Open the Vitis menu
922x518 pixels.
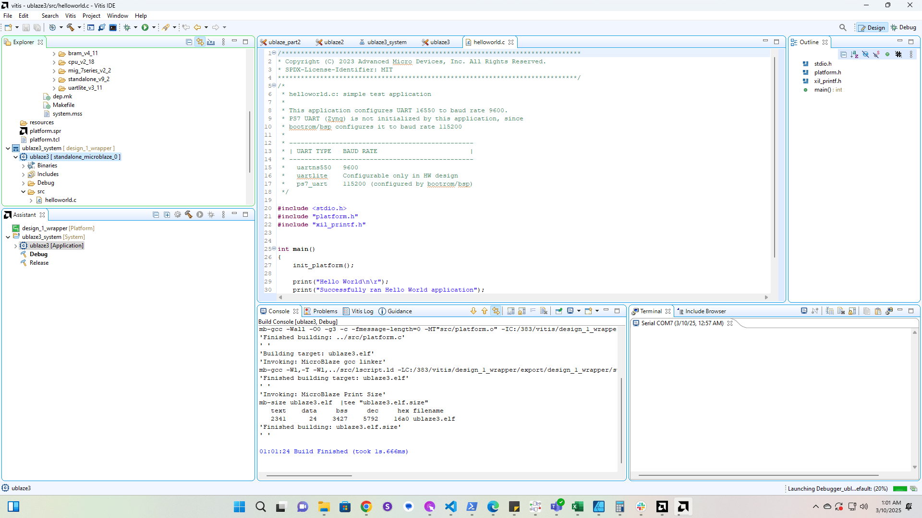[70, 16]
